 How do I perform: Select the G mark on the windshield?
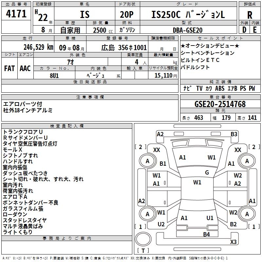(x=207, y=173)
